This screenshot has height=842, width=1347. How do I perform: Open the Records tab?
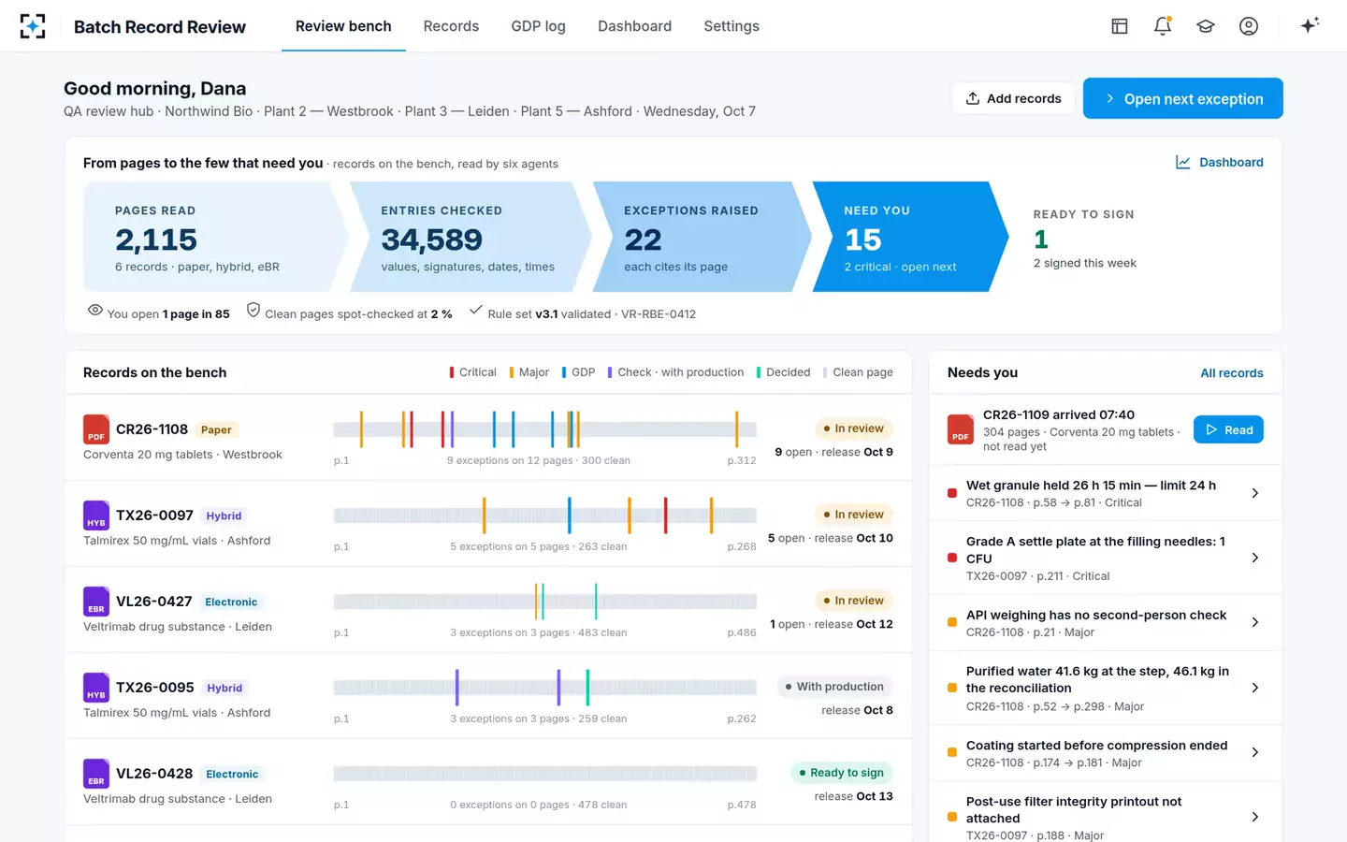[451, 26]
